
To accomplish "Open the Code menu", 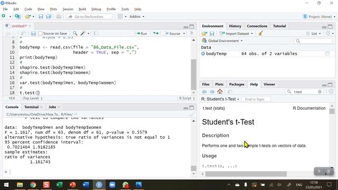I will point(28,9).
